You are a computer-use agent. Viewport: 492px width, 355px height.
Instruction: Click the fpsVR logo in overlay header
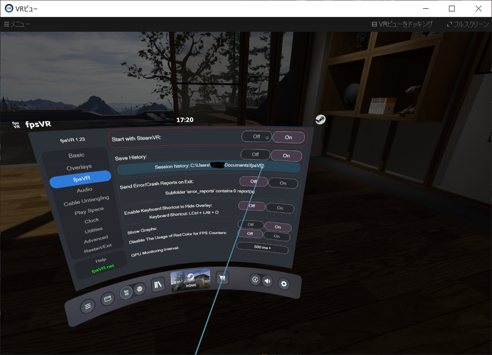point(16,124)
